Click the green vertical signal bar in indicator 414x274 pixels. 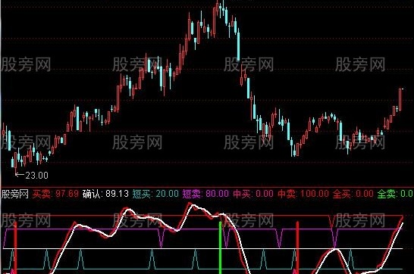tap(220, 248)
